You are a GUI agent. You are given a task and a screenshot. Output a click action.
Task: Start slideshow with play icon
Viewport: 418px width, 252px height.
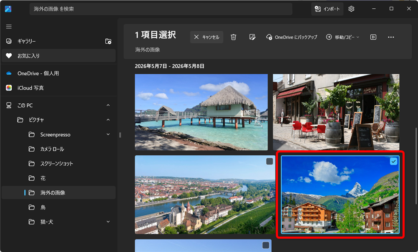373,37
